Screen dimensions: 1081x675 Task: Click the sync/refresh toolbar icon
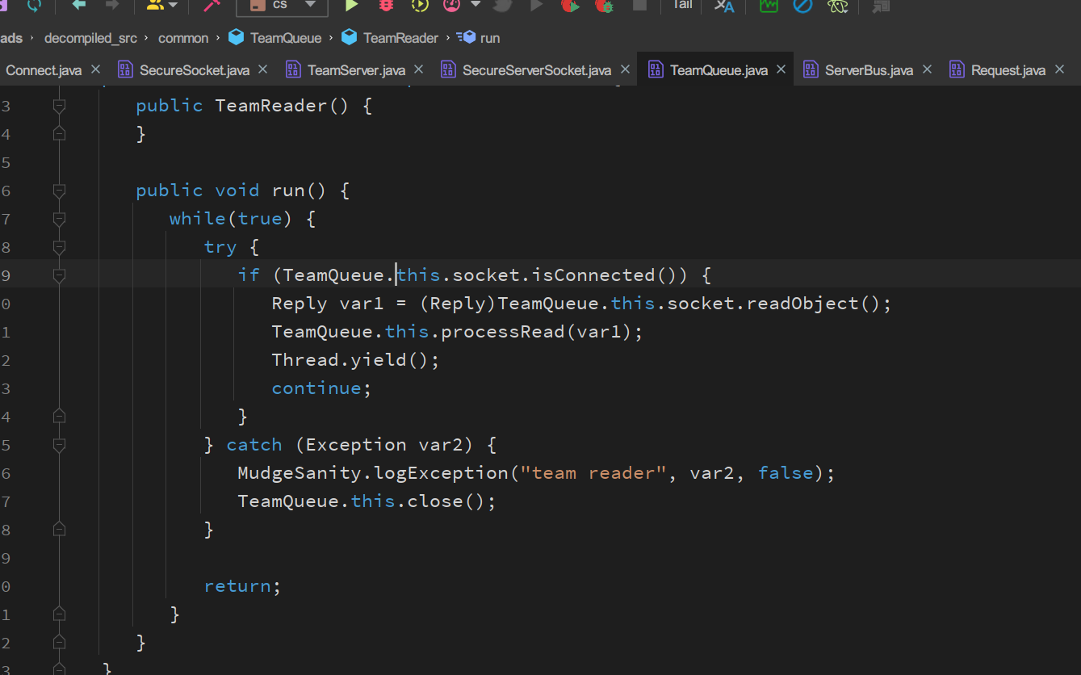coord(34,5)
